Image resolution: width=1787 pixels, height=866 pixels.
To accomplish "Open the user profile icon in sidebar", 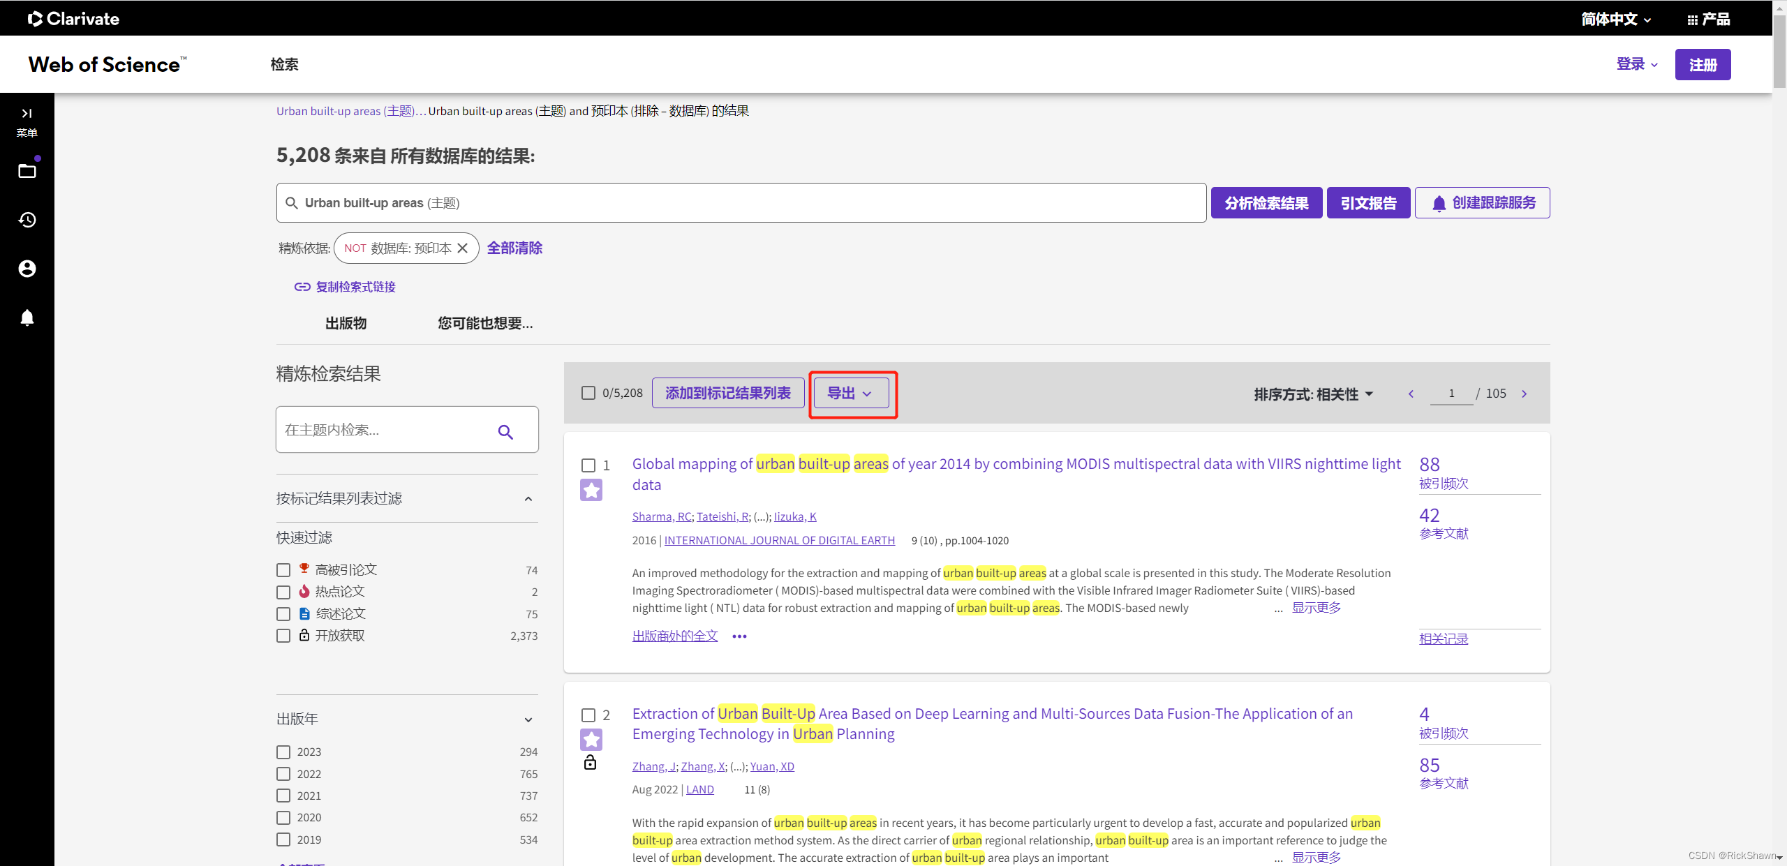I will [x=27, y=269].
